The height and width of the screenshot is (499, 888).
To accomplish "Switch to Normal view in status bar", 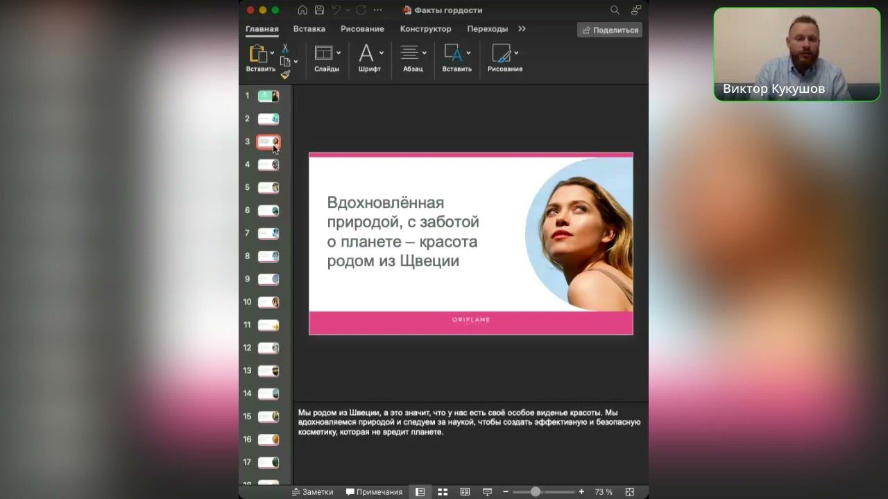I will point(420,492).
